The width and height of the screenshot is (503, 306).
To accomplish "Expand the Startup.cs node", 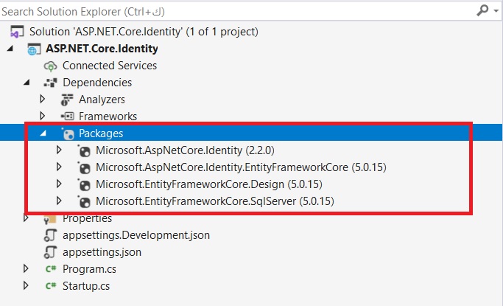I will point(26,285).
